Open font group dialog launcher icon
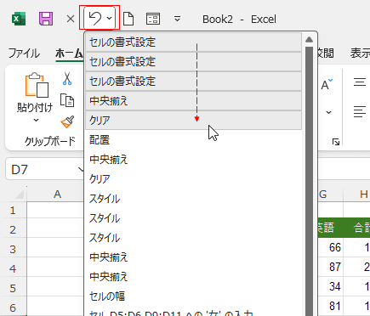Screen dimensions: 370x316 tap(336, 142)
